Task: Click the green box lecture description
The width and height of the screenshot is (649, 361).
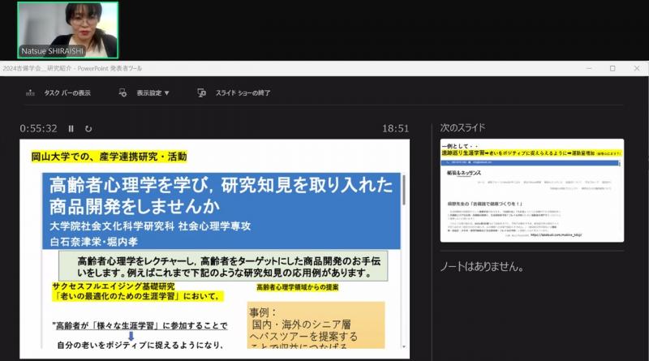Action: 224,266
